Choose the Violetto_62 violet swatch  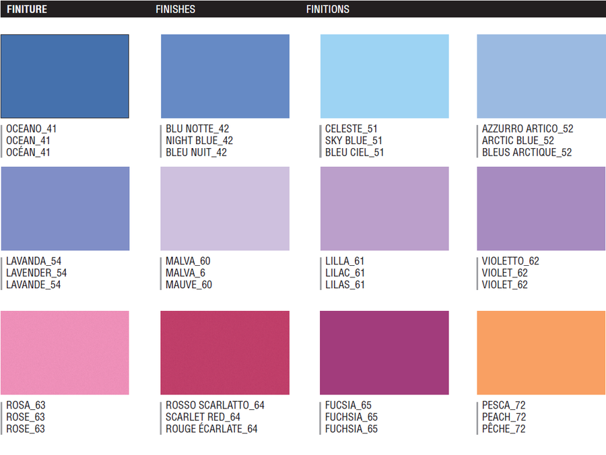541,209
